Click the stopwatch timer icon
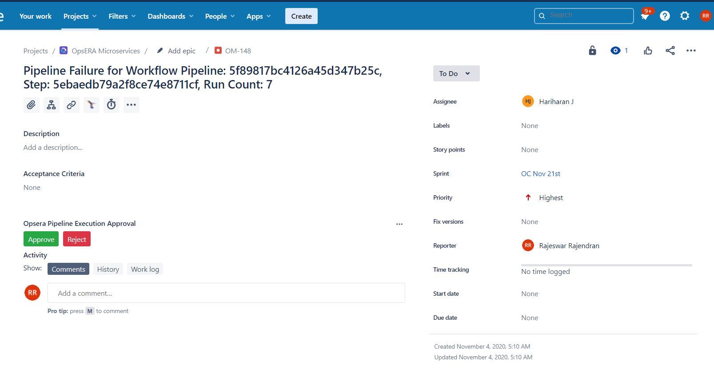The height and width of the screenshot is (378, 714). click(x=112, y=105)
